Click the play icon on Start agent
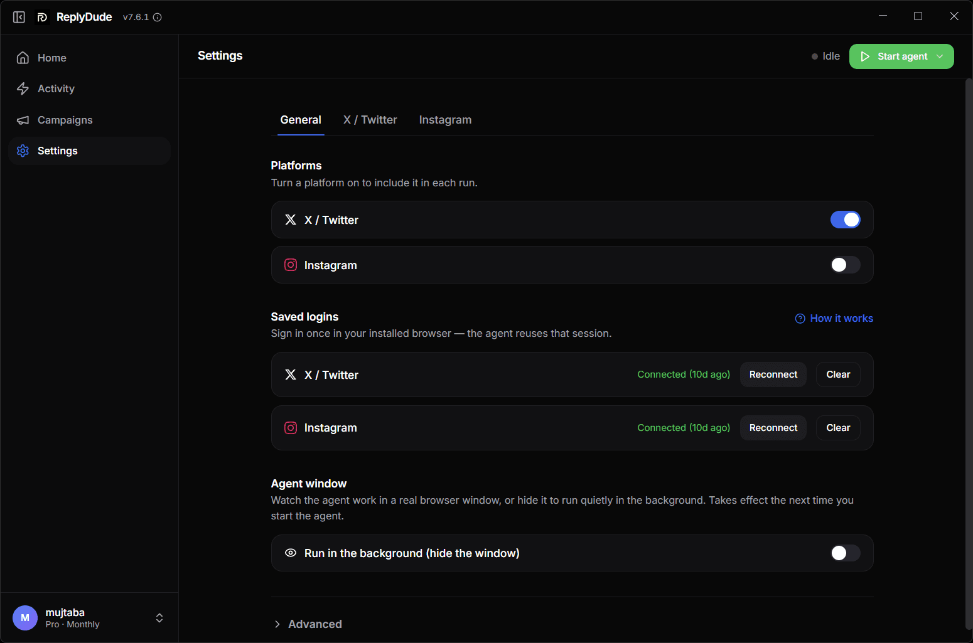 pyautogui.click(x=865, y=56)
